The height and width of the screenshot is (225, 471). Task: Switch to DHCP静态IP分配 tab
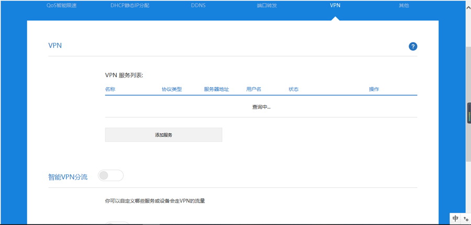pyautogui.click(x=130, y=5)
